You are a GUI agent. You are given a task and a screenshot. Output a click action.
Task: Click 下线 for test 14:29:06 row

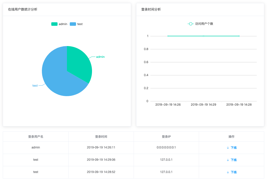[233, 160]
